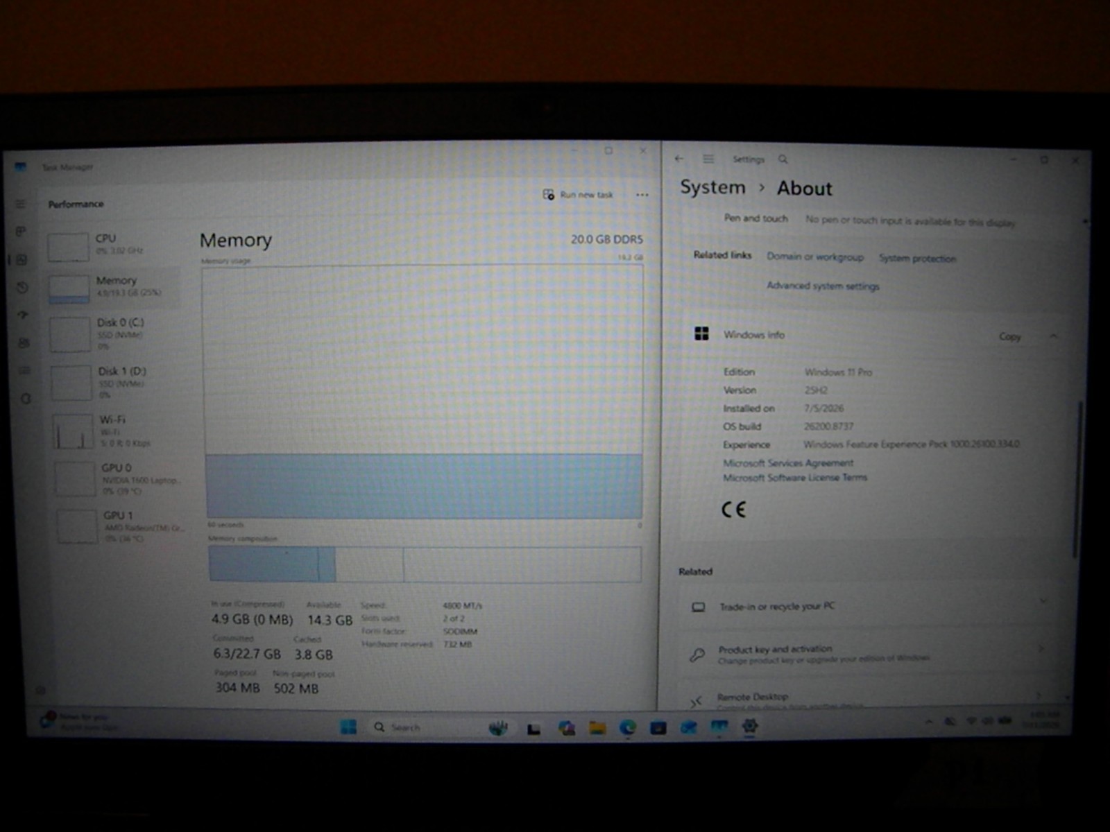Switch to Settings gear taskbar icon
Screen dimensions: 1110x832
click(x=749, y=727)
